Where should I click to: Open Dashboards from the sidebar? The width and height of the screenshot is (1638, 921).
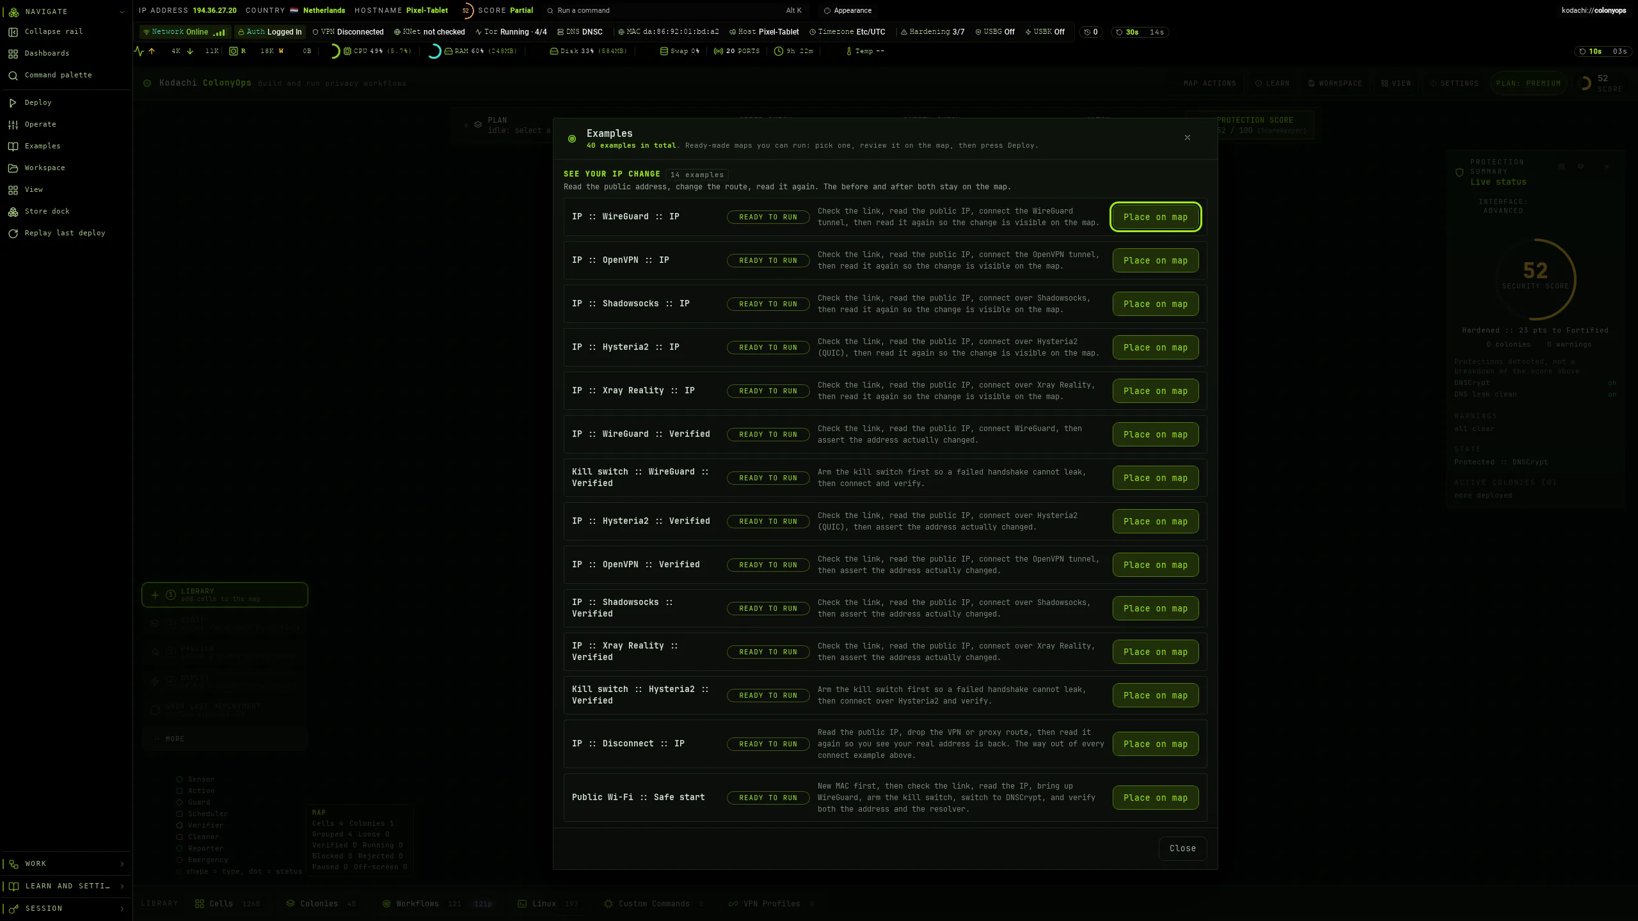47,54
